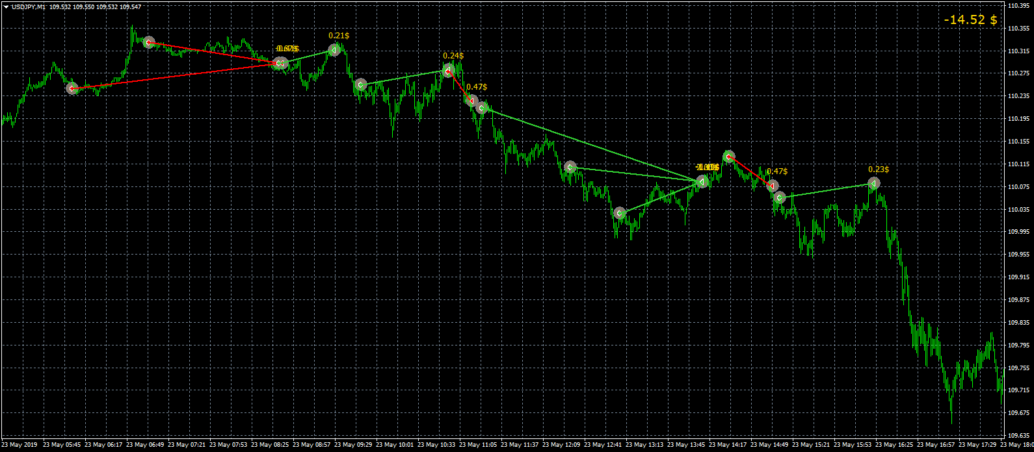1034x452 pixels.
Task: Open the chart menu triangle beside USDJPY,M1
Action: point(6,6)
